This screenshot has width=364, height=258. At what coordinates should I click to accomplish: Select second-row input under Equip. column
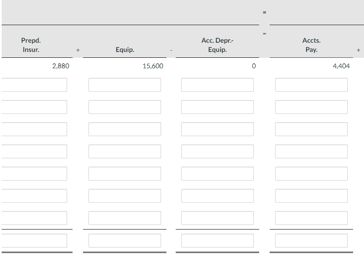pyautogui.click(x=125, y=107)
